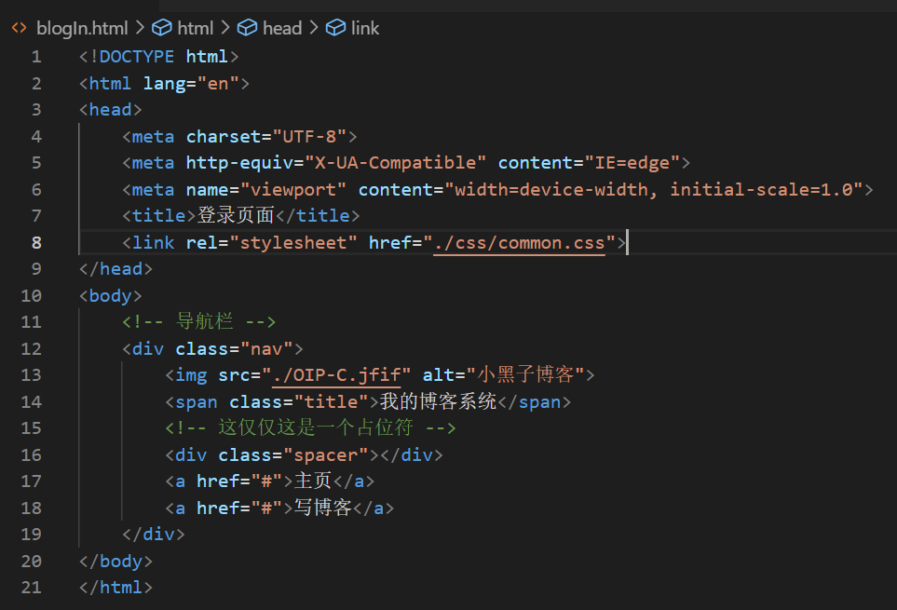
Task: Click the closing body tag on line 20
Action: (116, 561)
